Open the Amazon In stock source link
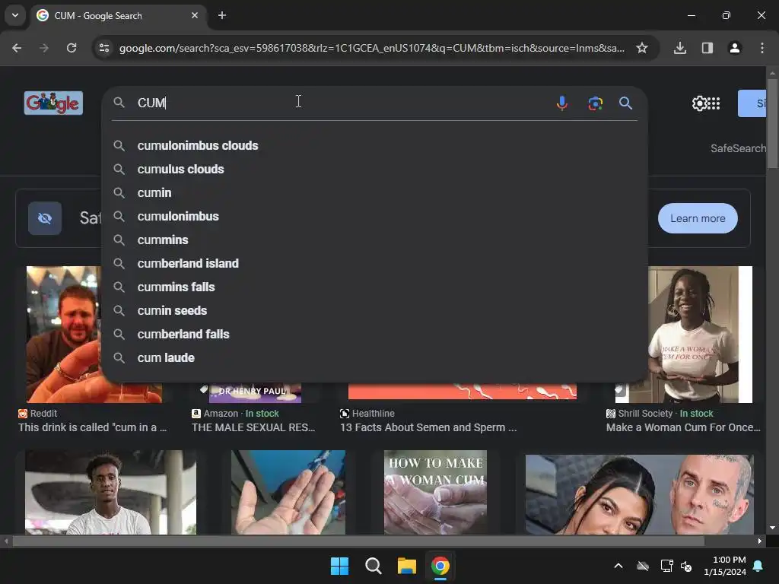The height and width of the screenshot is (584, 779). coord(235,413)
